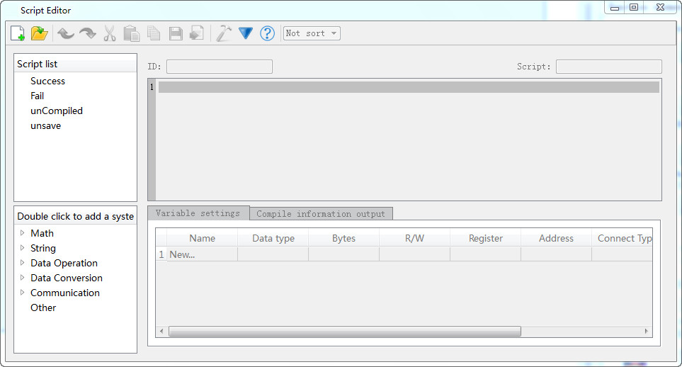Open help with the question mark icon
Viewport: 682px width, 367px height.
[x=267, y=33]
